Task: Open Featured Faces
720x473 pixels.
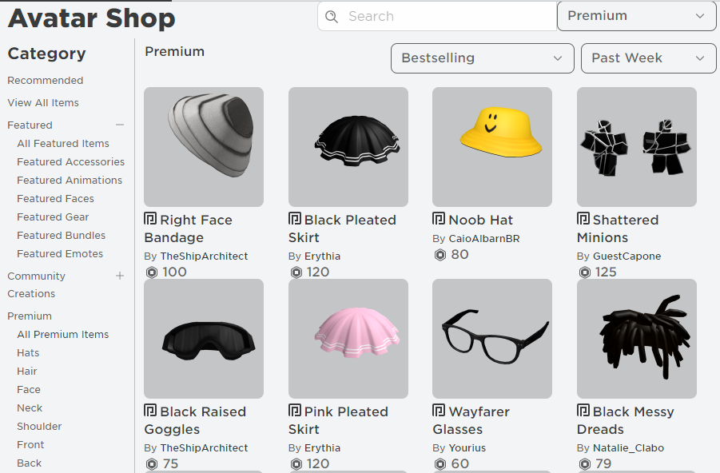Action: pyautogui.click(x=55, y=199)
